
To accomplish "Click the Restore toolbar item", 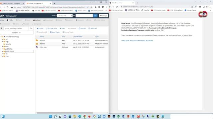I will (69, 20).
